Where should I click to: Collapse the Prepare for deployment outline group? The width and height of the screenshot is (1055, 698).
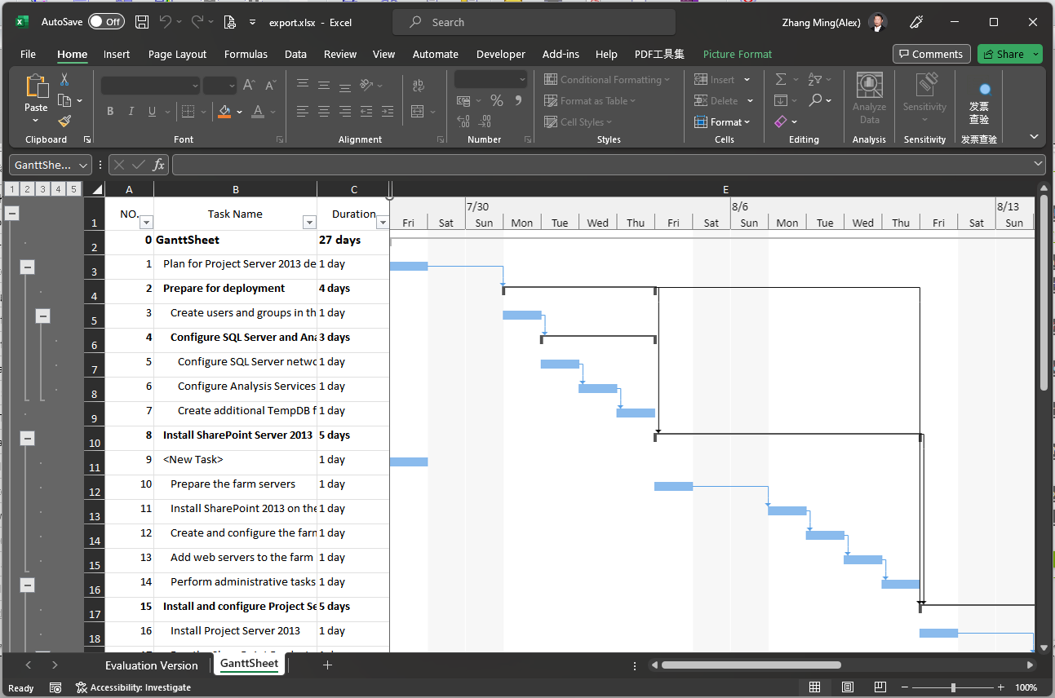27,267
